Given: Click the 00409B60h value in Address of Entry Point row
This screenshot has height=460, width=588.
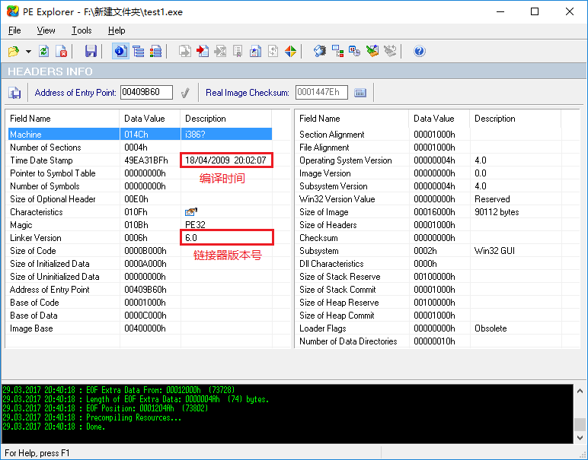Looking at the screenshot, I should (145, 290).
